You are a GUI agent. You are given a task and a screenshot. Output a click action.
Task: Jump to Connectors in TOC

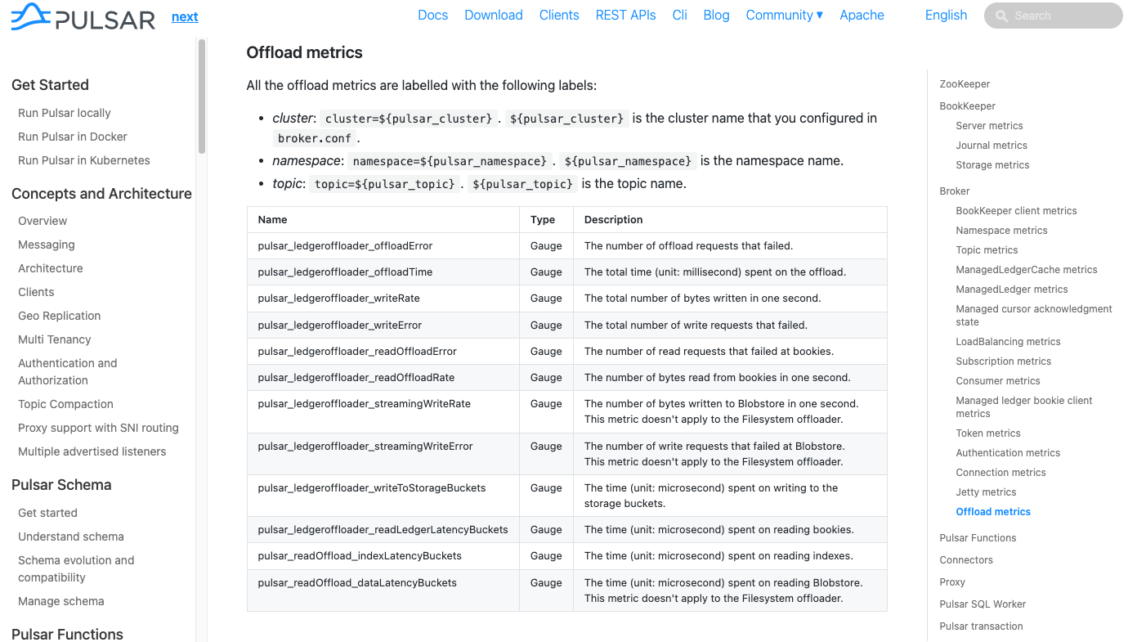coord(966,560)
